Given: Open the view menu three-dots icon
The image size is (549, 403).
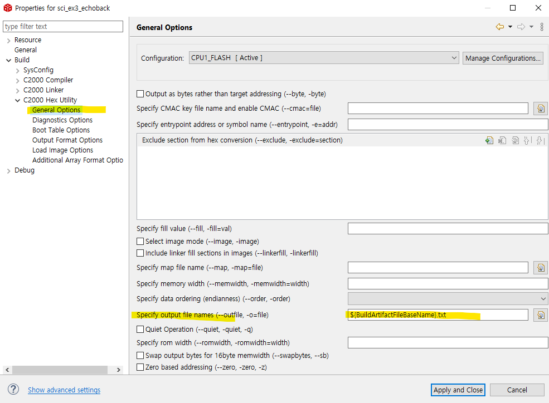Looking at the screenshot, I should pos(542,27).
